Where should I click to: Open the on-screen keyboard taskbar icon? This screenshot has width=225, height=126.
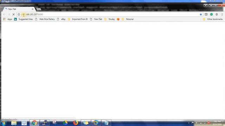click(x=24, y=123)
